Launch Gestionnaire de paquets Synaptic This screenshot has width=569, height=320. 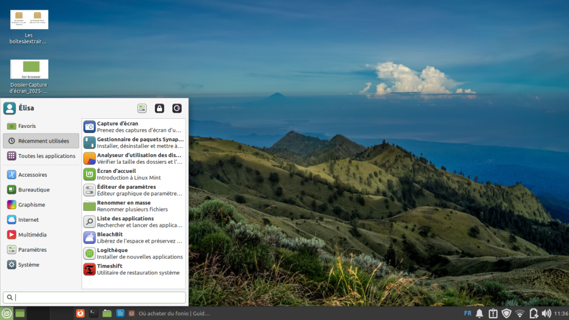click(134, 143)
